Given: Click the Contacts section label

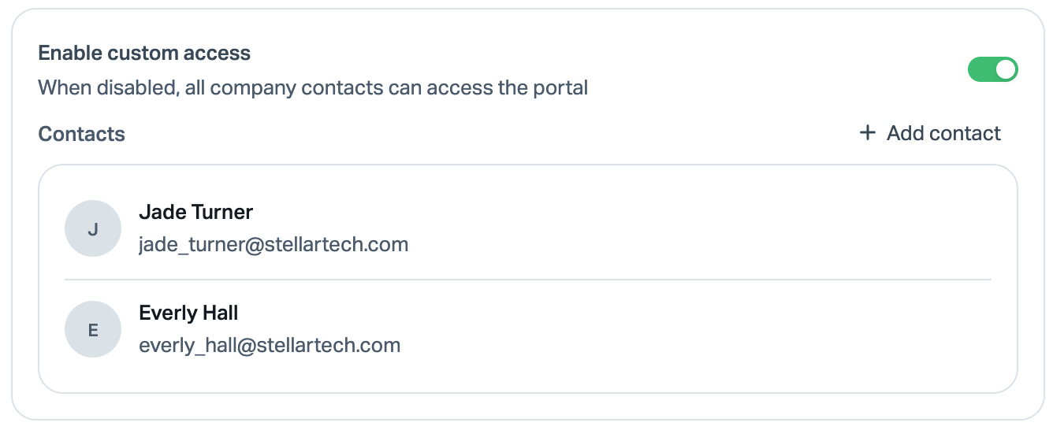Looking at the screenshot, I should pos(81,134).
